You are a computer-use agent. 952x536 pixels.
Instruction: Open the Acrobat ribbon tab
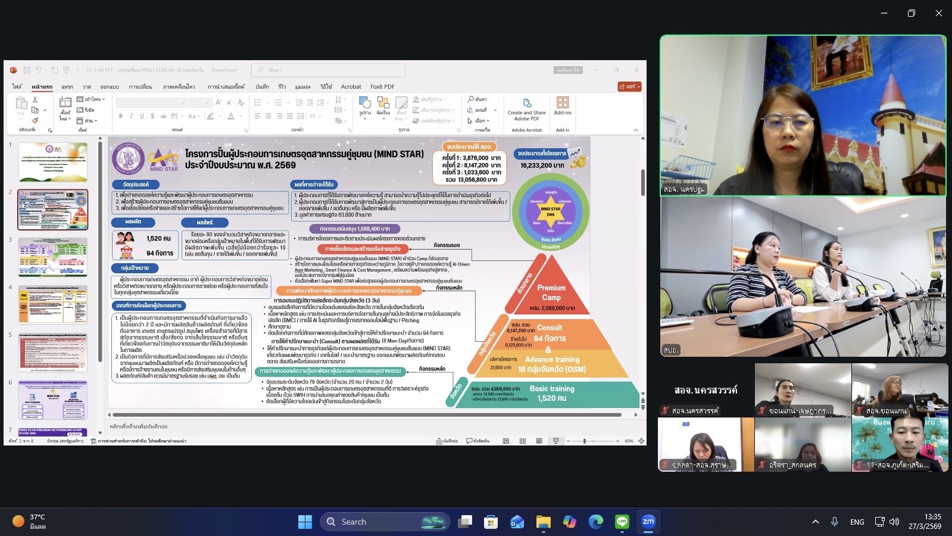click(351, 87)
